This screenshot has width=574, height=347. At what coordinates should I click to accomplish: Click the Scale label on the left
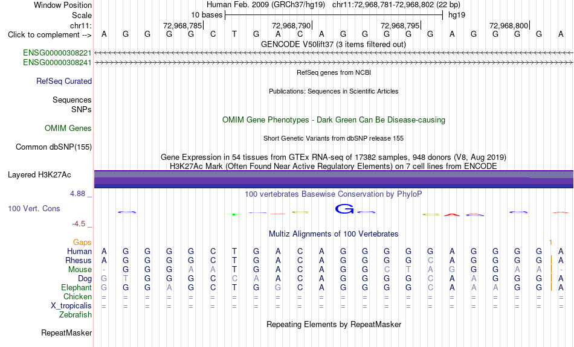pos(82,15)
